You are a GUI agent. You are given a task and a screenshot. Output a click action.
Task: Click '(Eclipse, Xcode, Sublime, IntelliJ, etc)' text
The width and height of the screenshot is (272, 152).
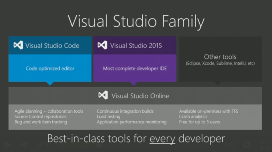click(220, 63)
